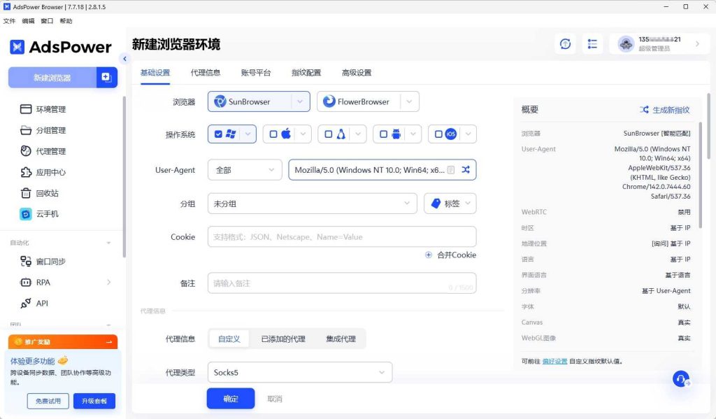Click the batch-create icon beside 新建浏览器
The width and height of the screenshot is (716, 419).
(106, 78)
